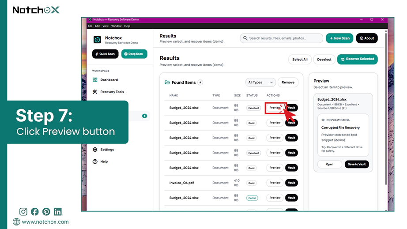Click the Found Items count badge
Viewport: 407px width, 229px height.
click(x=200, y=83)
